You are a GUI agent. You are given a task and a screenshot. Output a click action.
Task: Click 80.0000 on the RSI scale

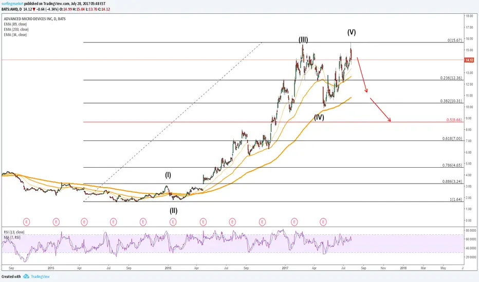pos(471,230)
